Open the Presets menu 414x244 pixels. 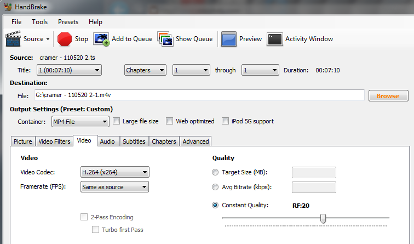pos(68,22)
